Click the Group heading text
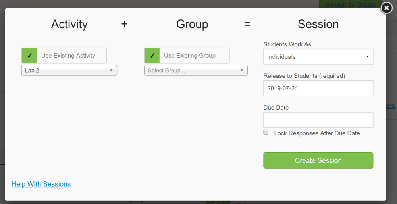The height and width of the screenshot is (204, 397). 192,24
